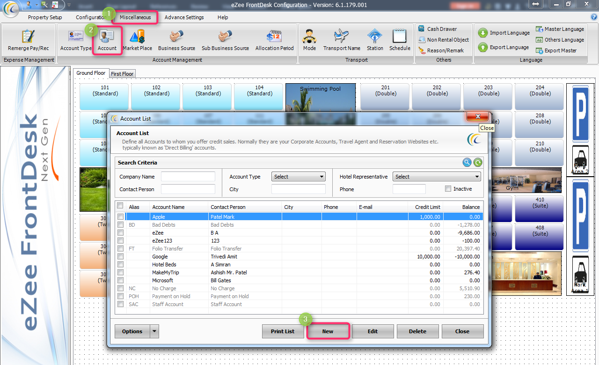The width and height of the screenshot is (599, 365).
Task: Select the Swimming Pool tile
Action: tap(321, 98)
